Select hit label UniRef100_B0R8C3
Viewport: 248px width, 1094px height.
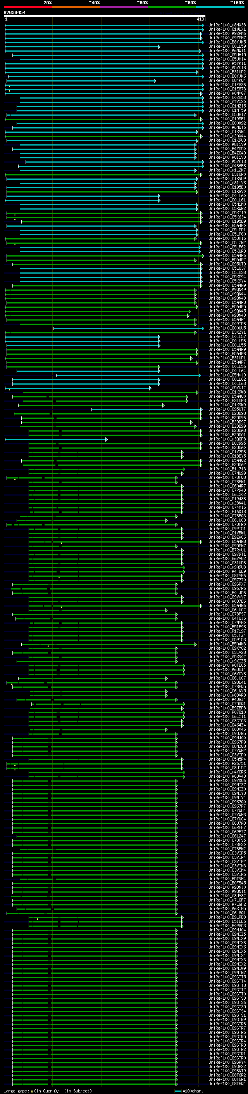click(227, 926)
